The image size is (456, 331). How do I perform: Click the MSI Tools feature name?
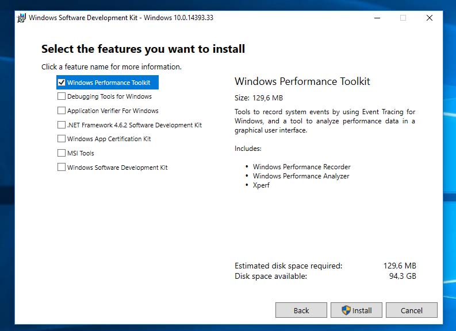point(81,153)
